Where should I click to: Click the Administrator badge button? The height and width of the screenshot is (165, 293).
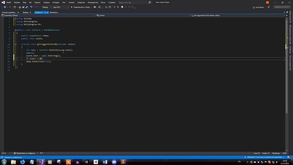tap(282, 7)
